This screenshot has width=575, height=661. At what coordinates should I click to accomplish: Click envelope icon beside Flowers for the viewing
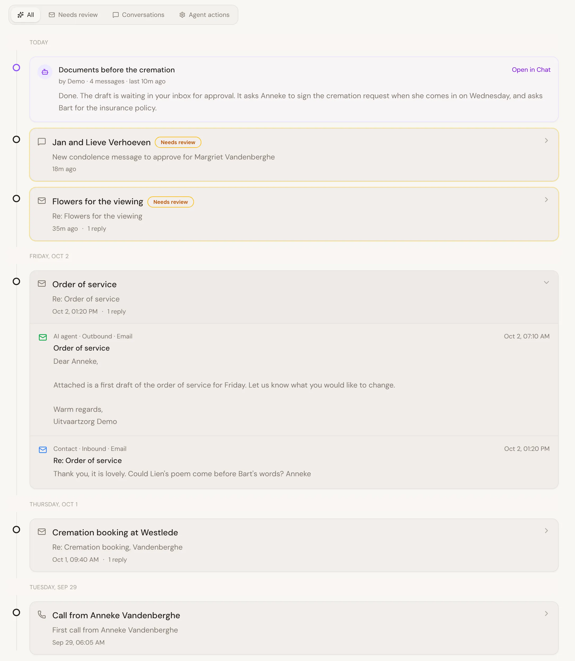coord(42,201)
